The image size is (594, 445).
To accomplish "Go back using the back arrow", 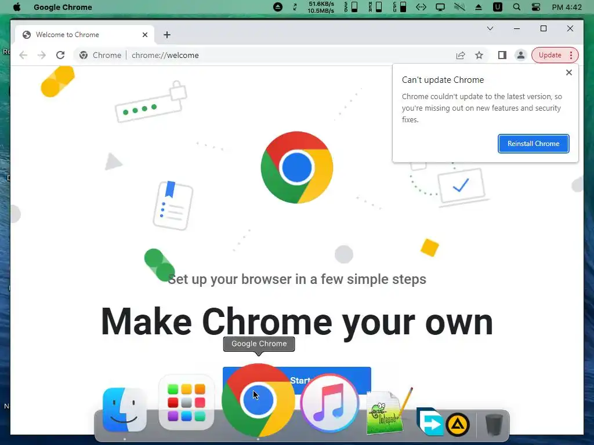I will (23, 55).
